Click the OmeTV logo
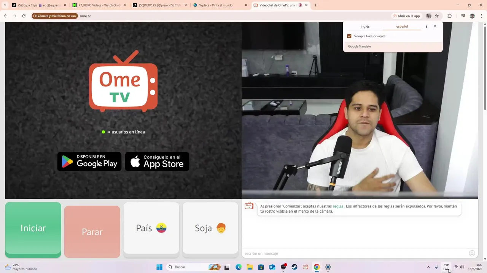This screenshot has width=487, height=273. pyautogui.click(x=123, y=81)
